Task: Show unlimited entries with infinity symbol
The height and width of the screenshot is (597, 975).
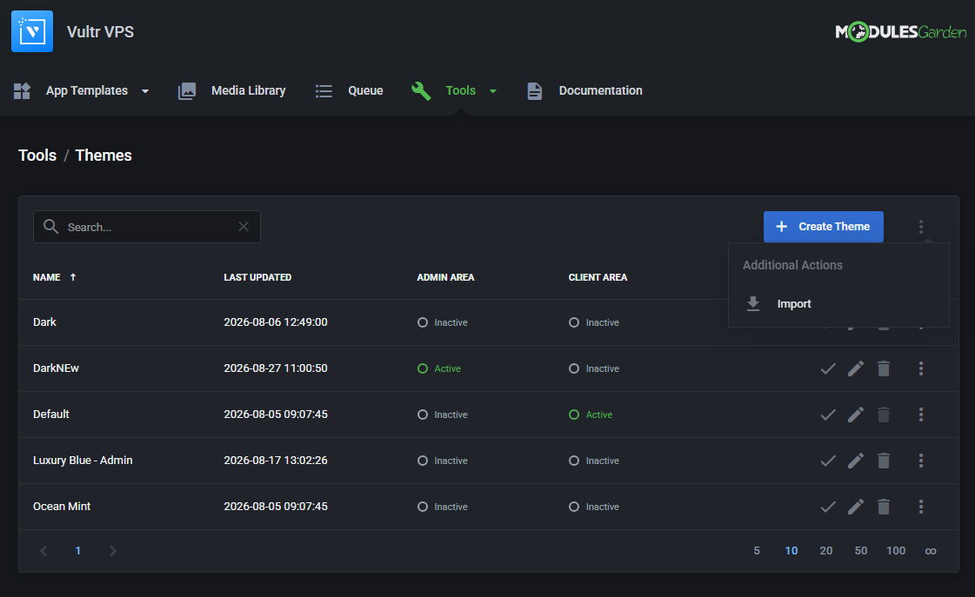Action: pyautogui.click(x=931, y=551)
